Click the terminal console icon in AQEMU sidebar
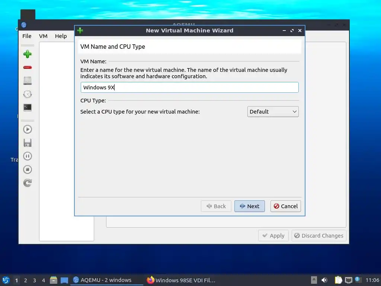 pyautogui.click(x=28, y=108)
